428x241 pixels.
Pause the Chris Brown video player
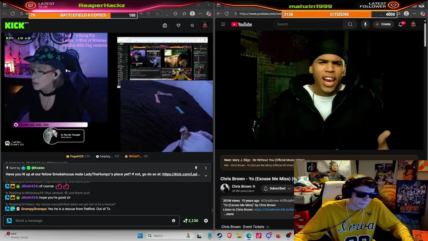(x=319, y=90)
